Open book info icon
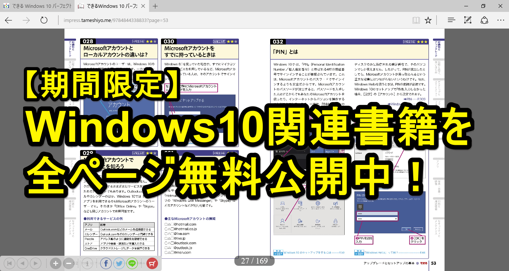 pyautogui.click(x=87, y=264)
